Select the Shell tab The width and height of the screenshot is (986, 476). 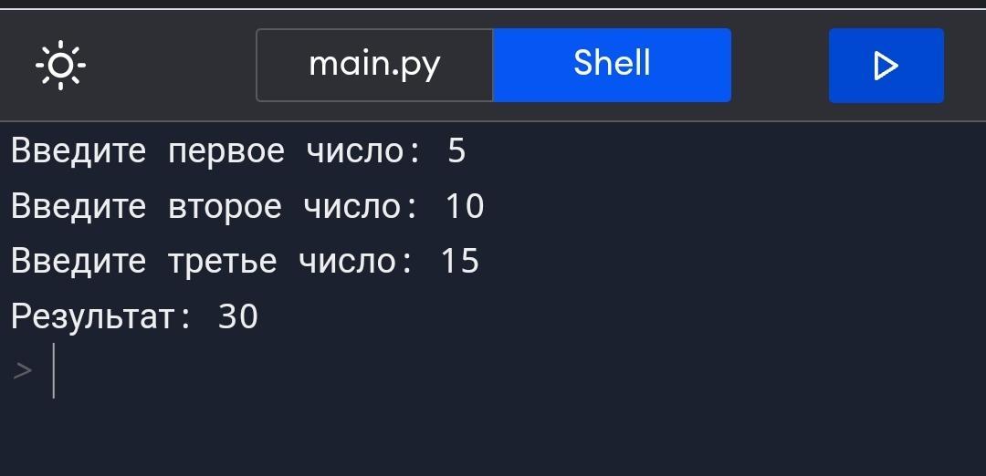(x=612, y=65)
